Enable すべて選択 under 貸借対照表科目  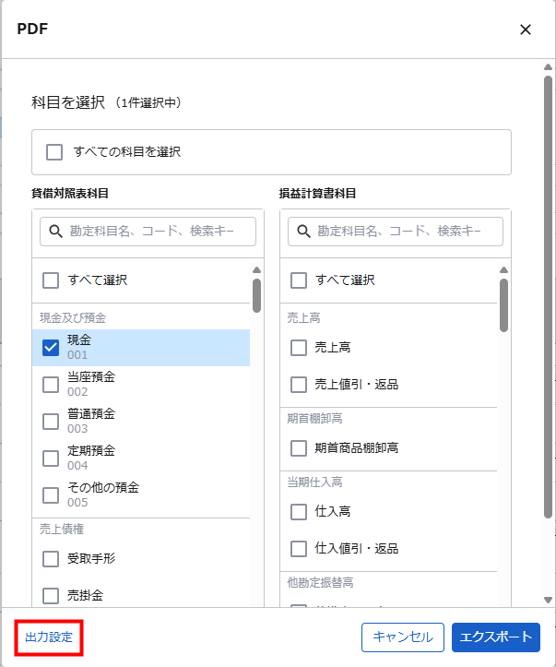click(x=52, y=280)
